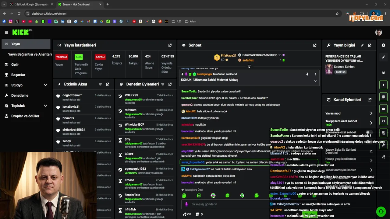The height and width of the screenshot is (219, 390).
Task: Toggle Abonelere özel sohbet switch
Action: click(x=369, y=132)
